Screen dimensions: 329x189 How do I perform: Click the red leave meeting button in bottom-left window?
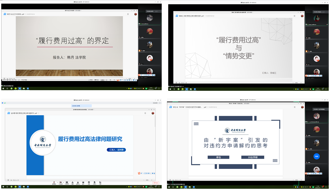pos(156,183)
